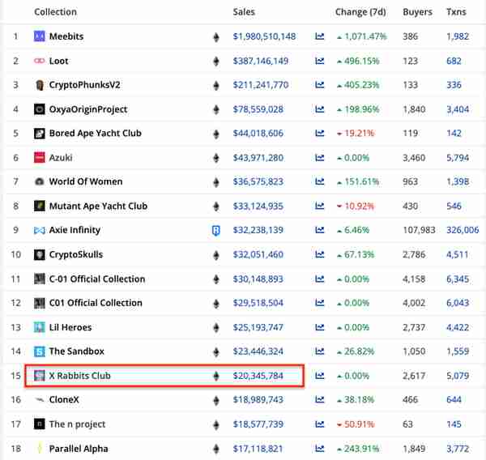486x460 pixels.
Task: Open the CryptoPhunksV2 collection link
Action: (84, 85)
